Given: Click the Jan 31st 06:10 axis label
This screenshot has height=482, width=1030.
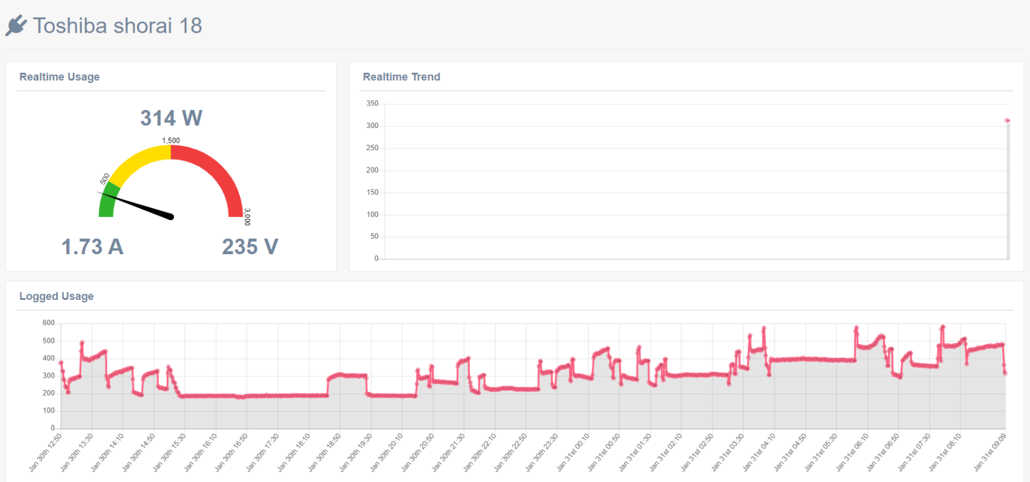Looking at the screenshot, I should click(x=852, y=452).
